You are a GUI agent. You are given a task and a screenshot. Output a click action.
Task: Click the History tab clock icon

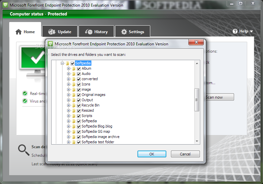(x=88, y=32)
